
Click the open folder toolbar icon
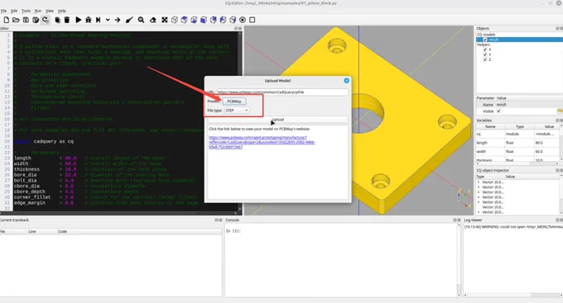pos(16,20)
